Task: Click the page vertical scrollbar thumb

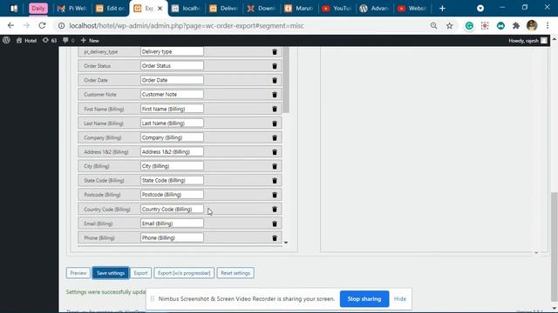Action: (554, 247)
